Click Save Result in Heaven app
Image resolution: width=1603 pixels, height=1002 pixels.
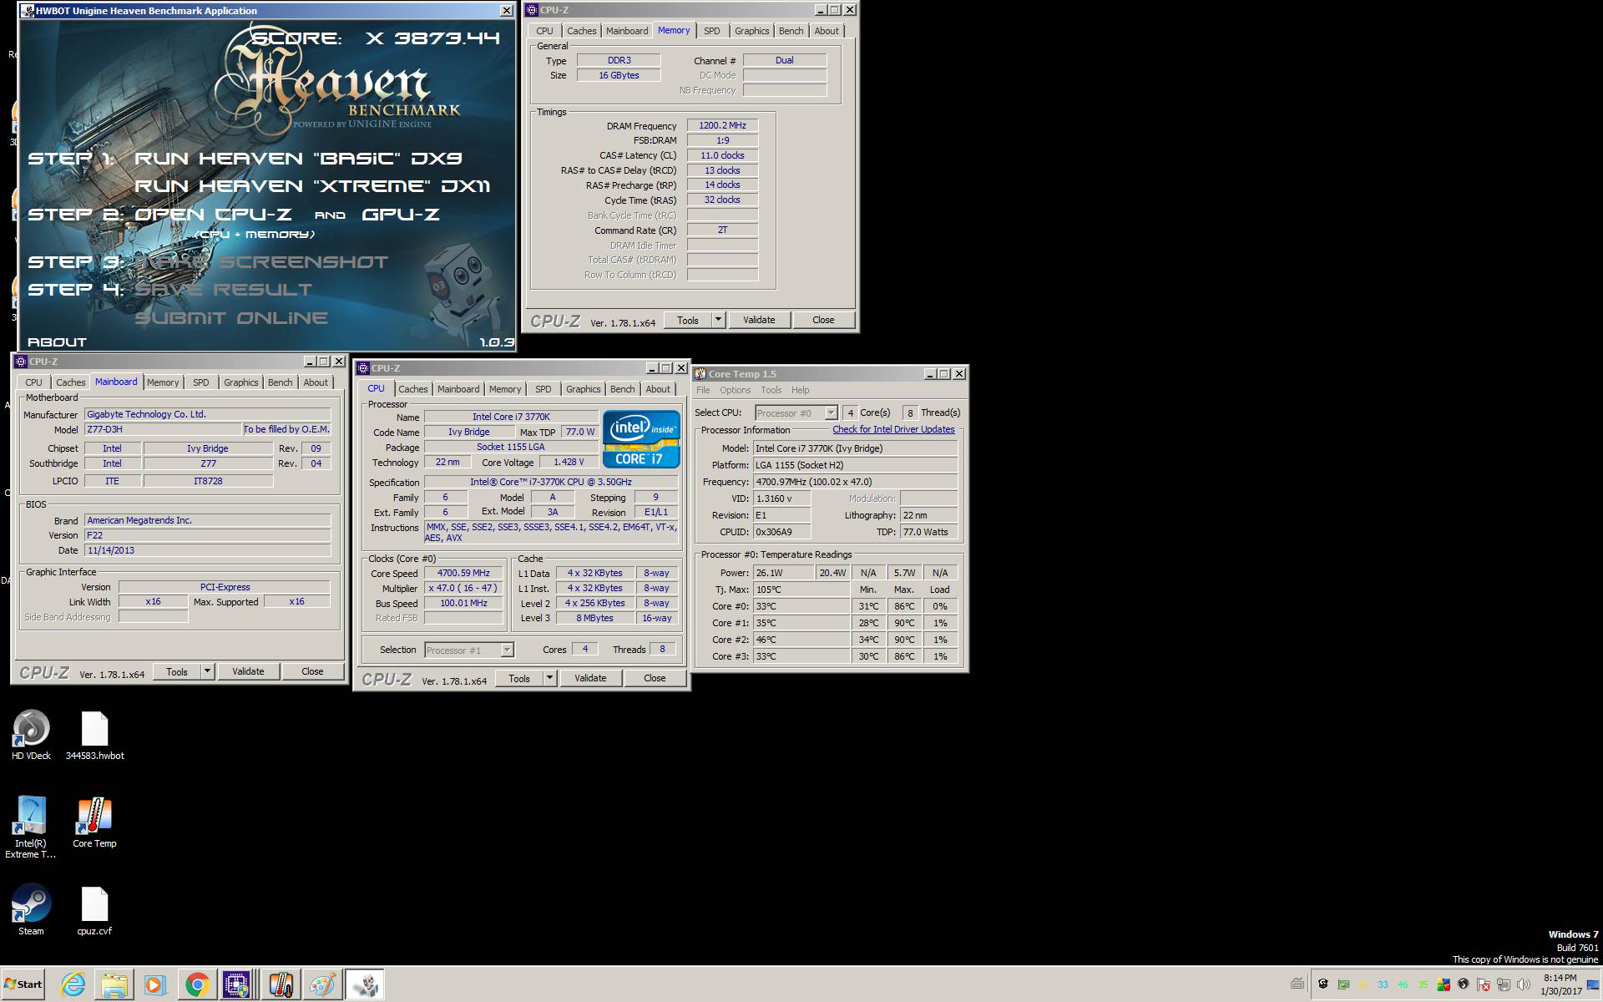coord(223,289)
